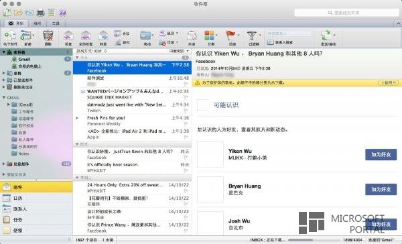Collapse the GMAIL account section

tap(3, 97)
